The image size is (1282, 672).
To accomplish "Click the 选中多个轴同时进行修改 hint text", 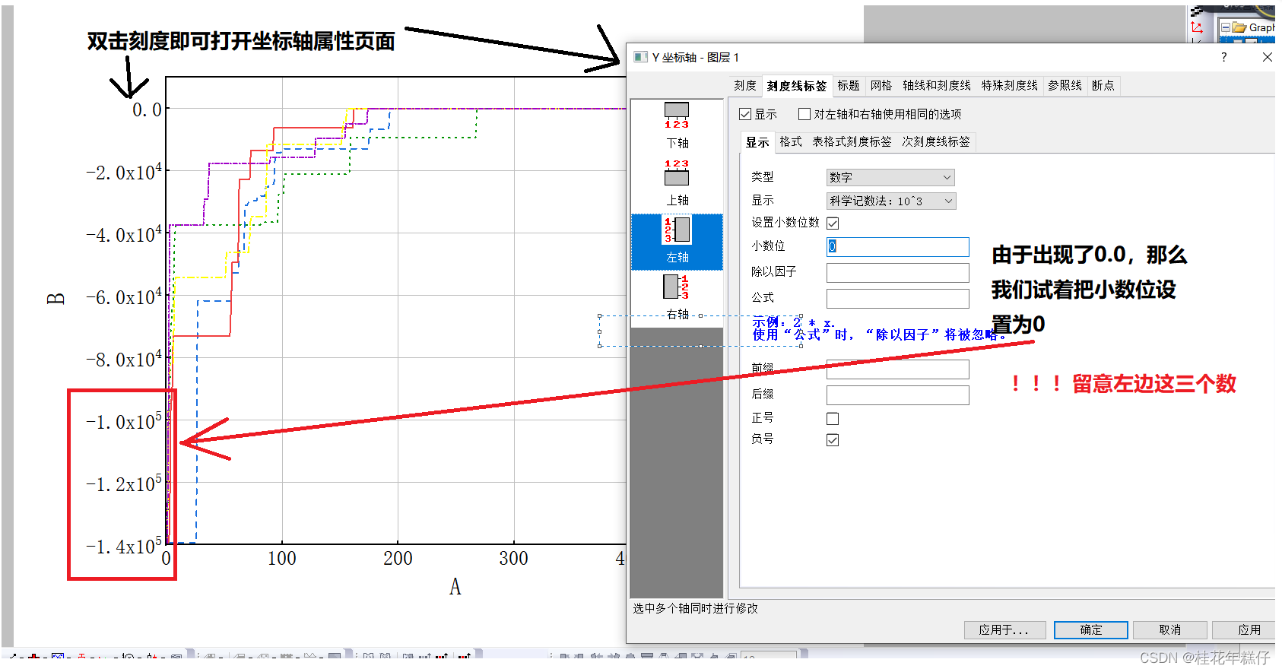I will (x=695, y=608).
